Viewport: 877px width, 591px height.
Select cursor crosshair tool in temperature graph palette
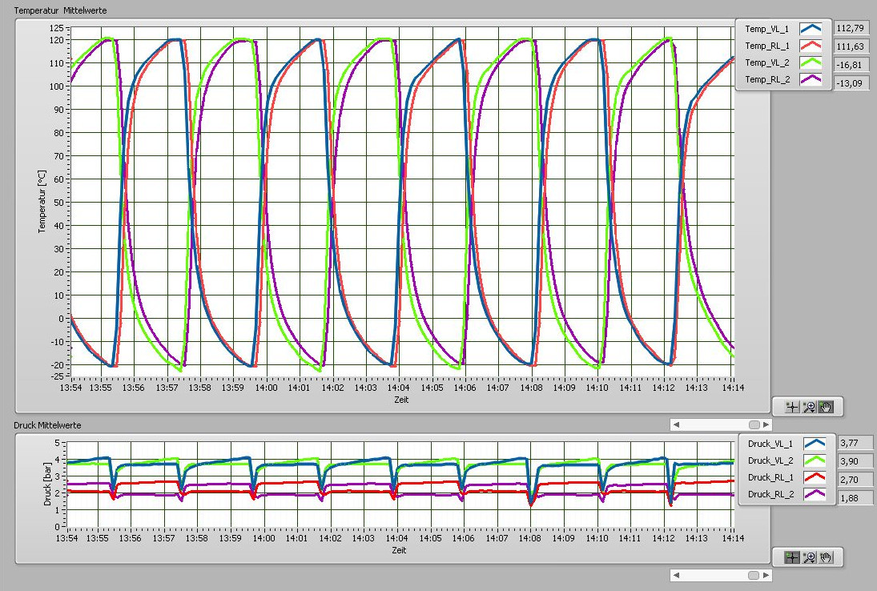coord(791,407)
